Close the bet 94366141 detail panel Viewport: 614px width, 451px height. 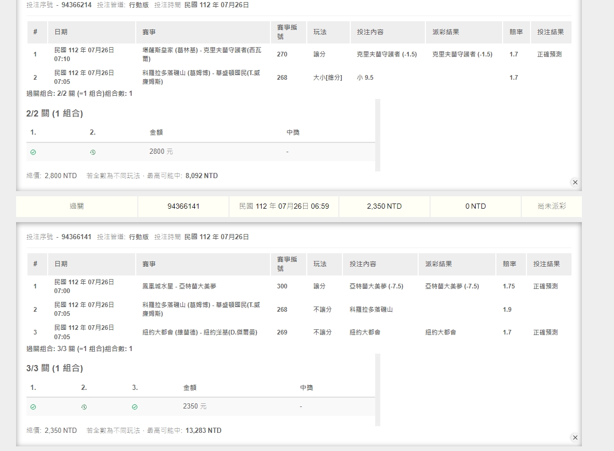click(x=575, y=438)
